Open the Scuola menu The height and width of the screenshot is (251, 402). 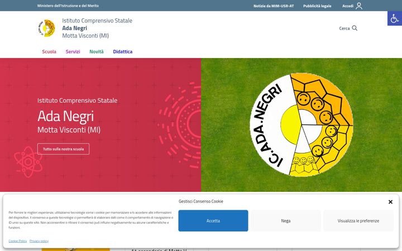click(x=49, y=52)
